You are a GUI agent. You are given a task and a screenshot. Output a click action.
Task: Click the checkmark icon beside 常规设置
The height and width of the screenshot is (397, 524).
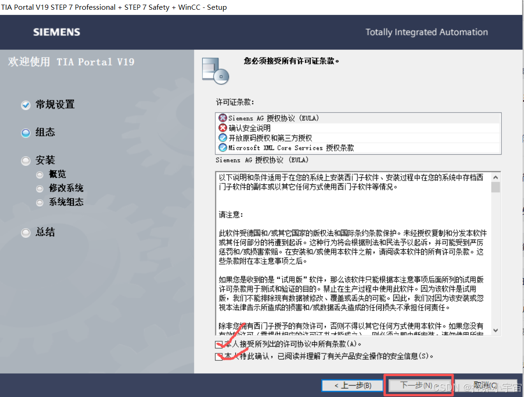click(26, 105)
